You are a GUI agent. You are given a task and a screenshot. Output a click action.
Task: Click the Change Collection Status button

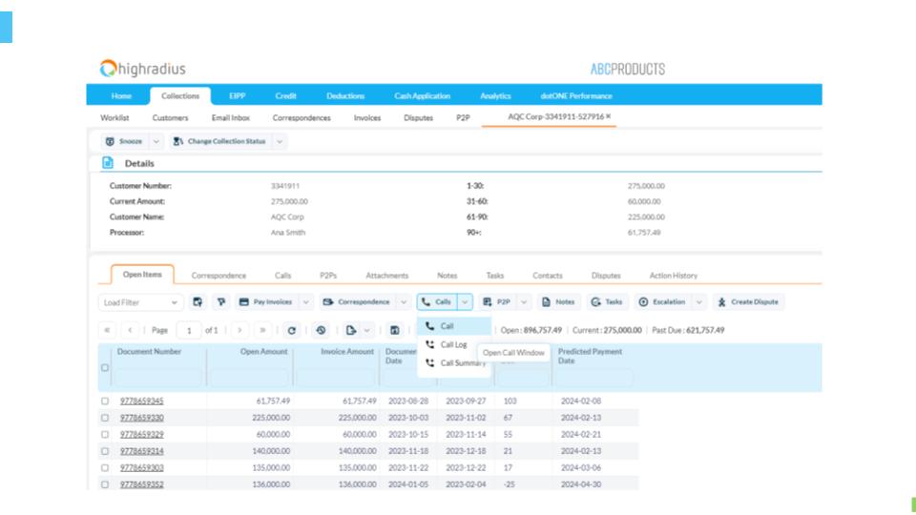click(x=219, y=141)
